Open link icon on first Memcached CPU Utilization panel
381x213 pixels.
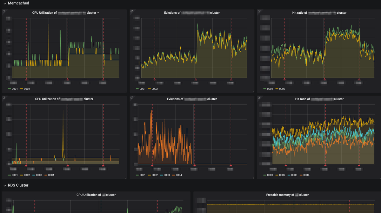pyautogui.click(x=4, y=11)
